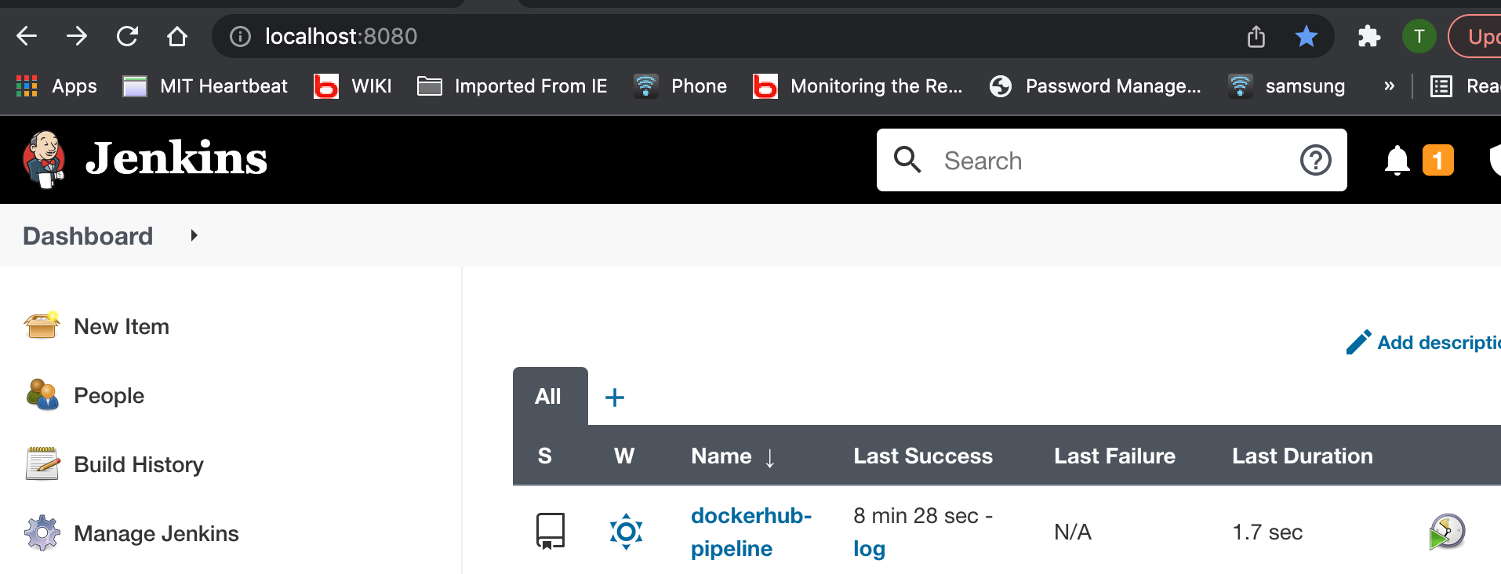This screenshot has height=574, width=1501.
Task: Schedule a build for dockerhub-pipeline
Action: coord(1446,532)
